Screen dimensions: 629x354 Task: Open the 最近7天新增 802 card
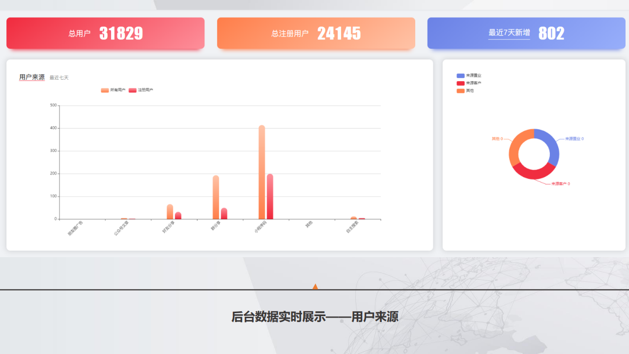[x=526, y=33]
